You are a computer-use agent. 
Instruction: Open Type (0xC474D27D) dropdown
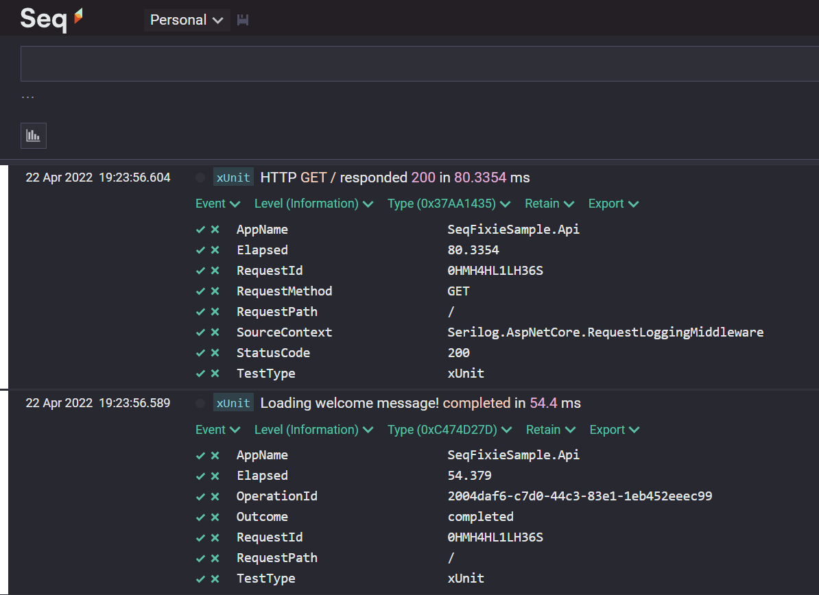(x=450, y=430)
